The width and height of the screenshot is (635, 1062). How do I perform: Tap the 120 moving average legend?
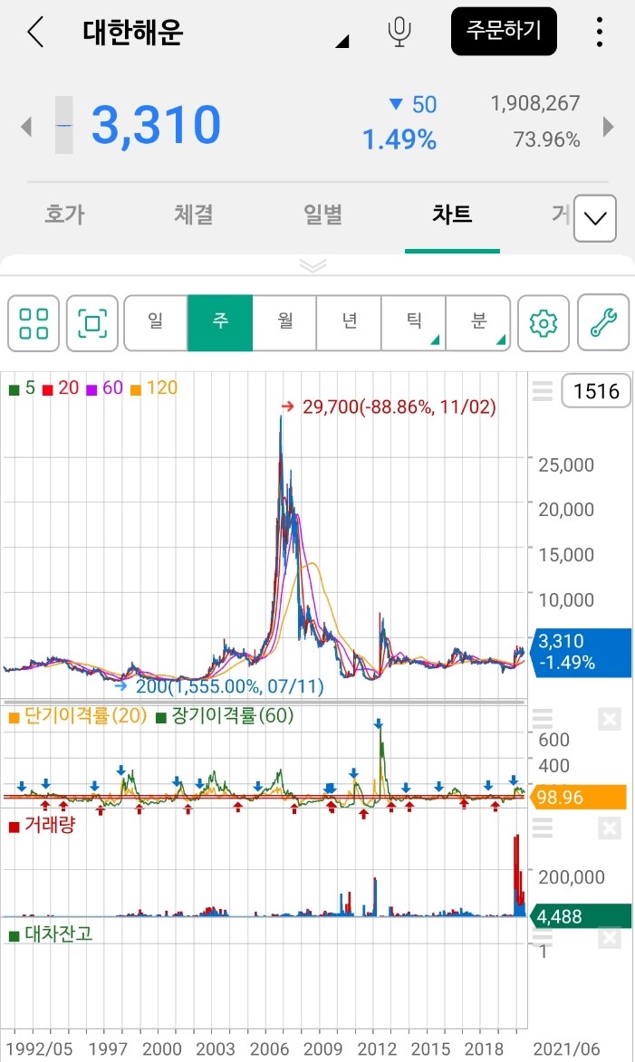[154, 388]
